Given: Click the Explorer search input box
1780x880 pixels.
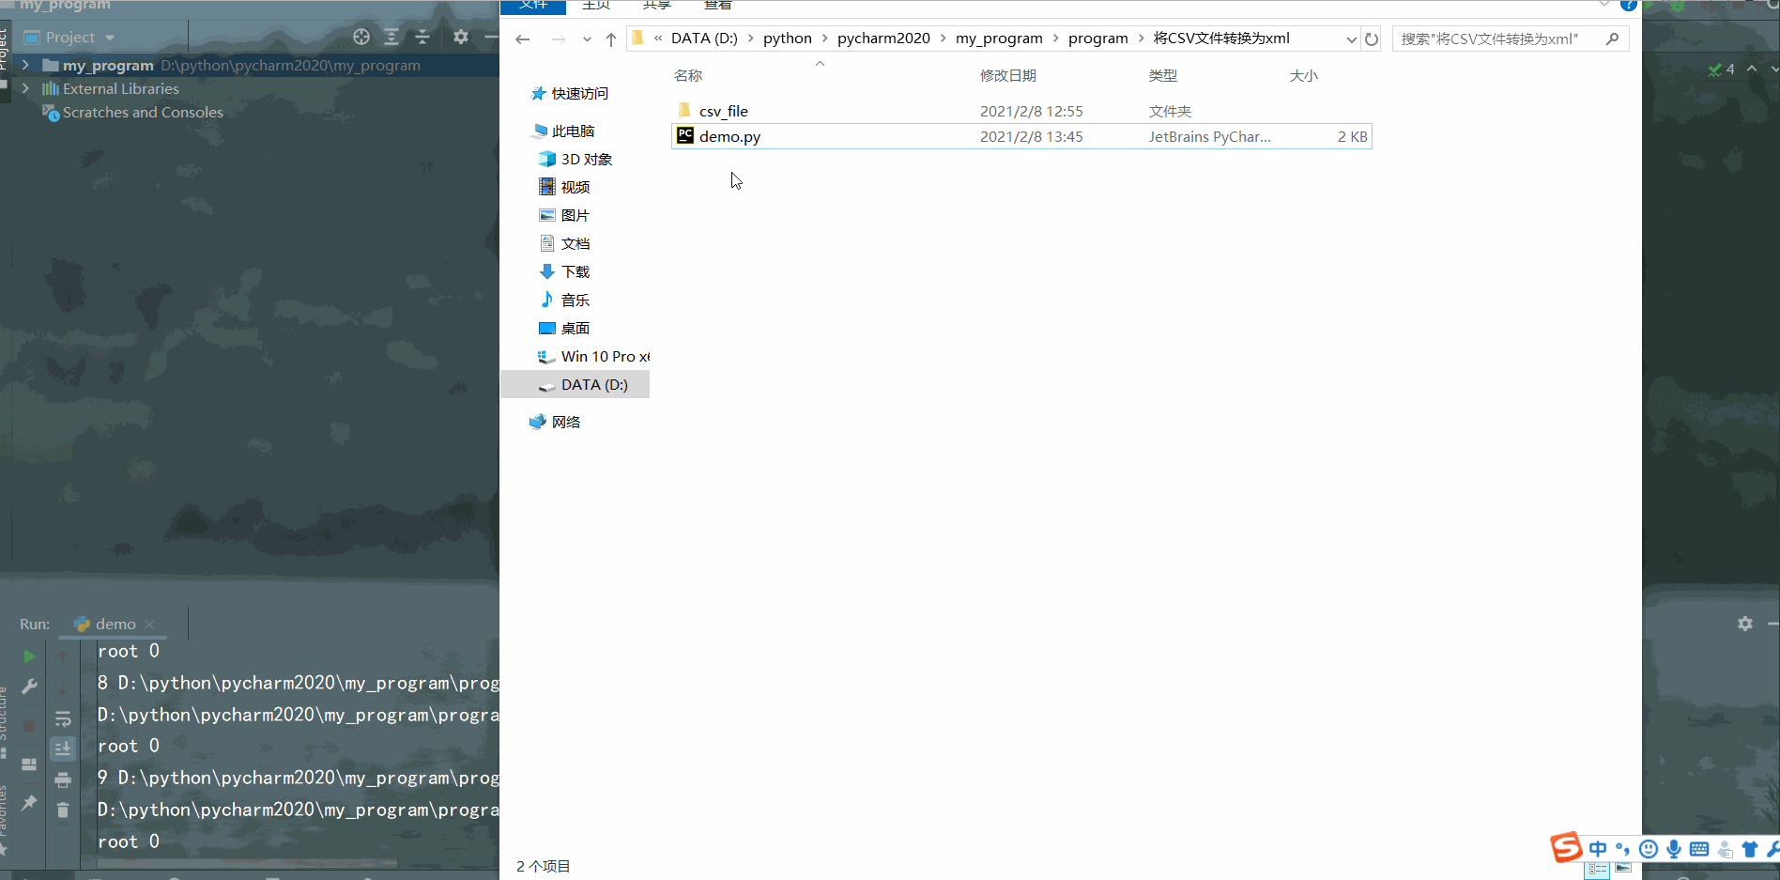Looking at the screenshot, I should point(1498,39).
